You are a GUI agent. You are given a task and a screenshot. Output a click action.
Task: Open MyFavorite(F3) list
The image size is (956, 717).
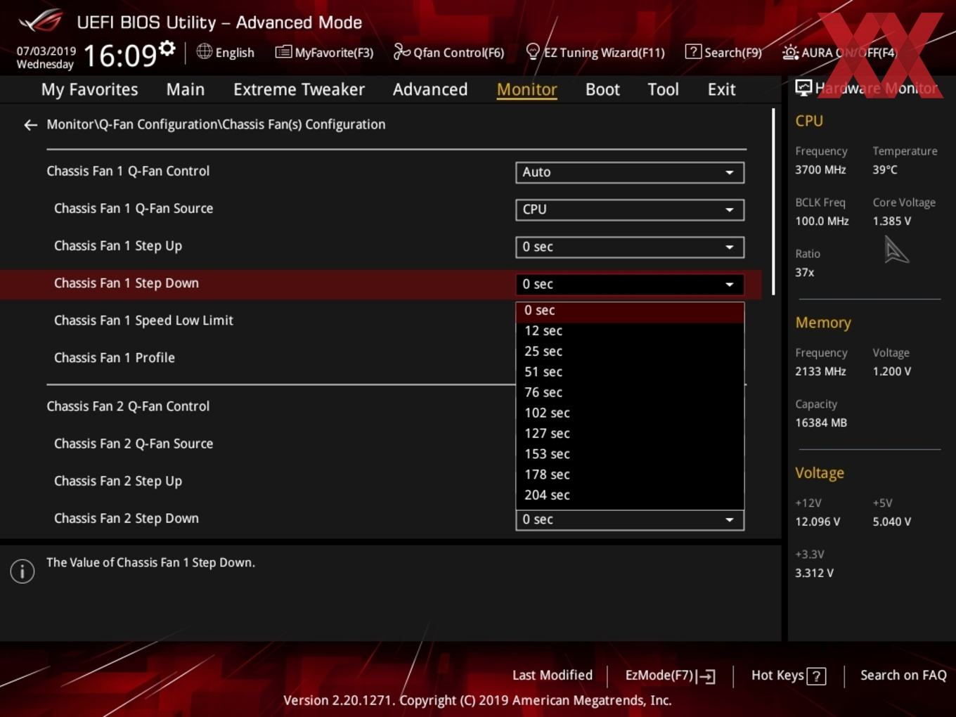coord(324,52)
